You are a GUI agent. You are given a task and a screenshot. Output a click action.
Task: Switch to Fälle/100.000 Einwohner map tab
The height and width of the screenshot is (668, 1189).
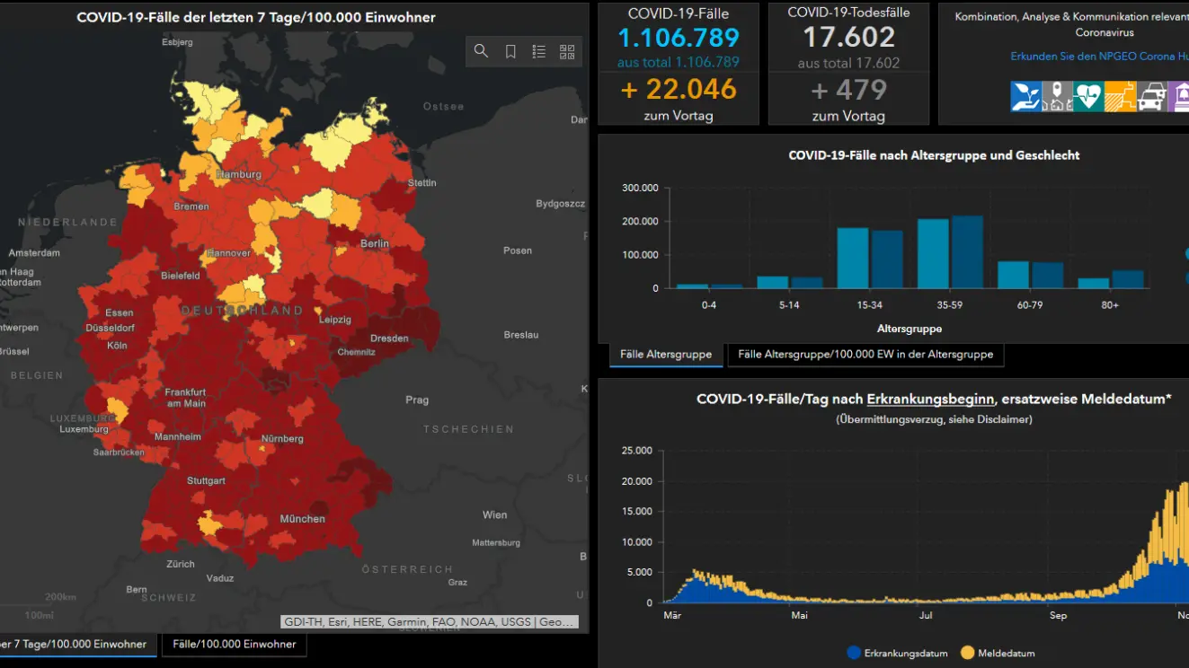[234, 644]
